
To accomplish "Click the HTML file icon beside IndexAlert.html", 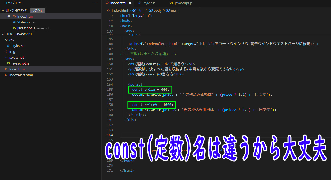I will click(7, 75).
